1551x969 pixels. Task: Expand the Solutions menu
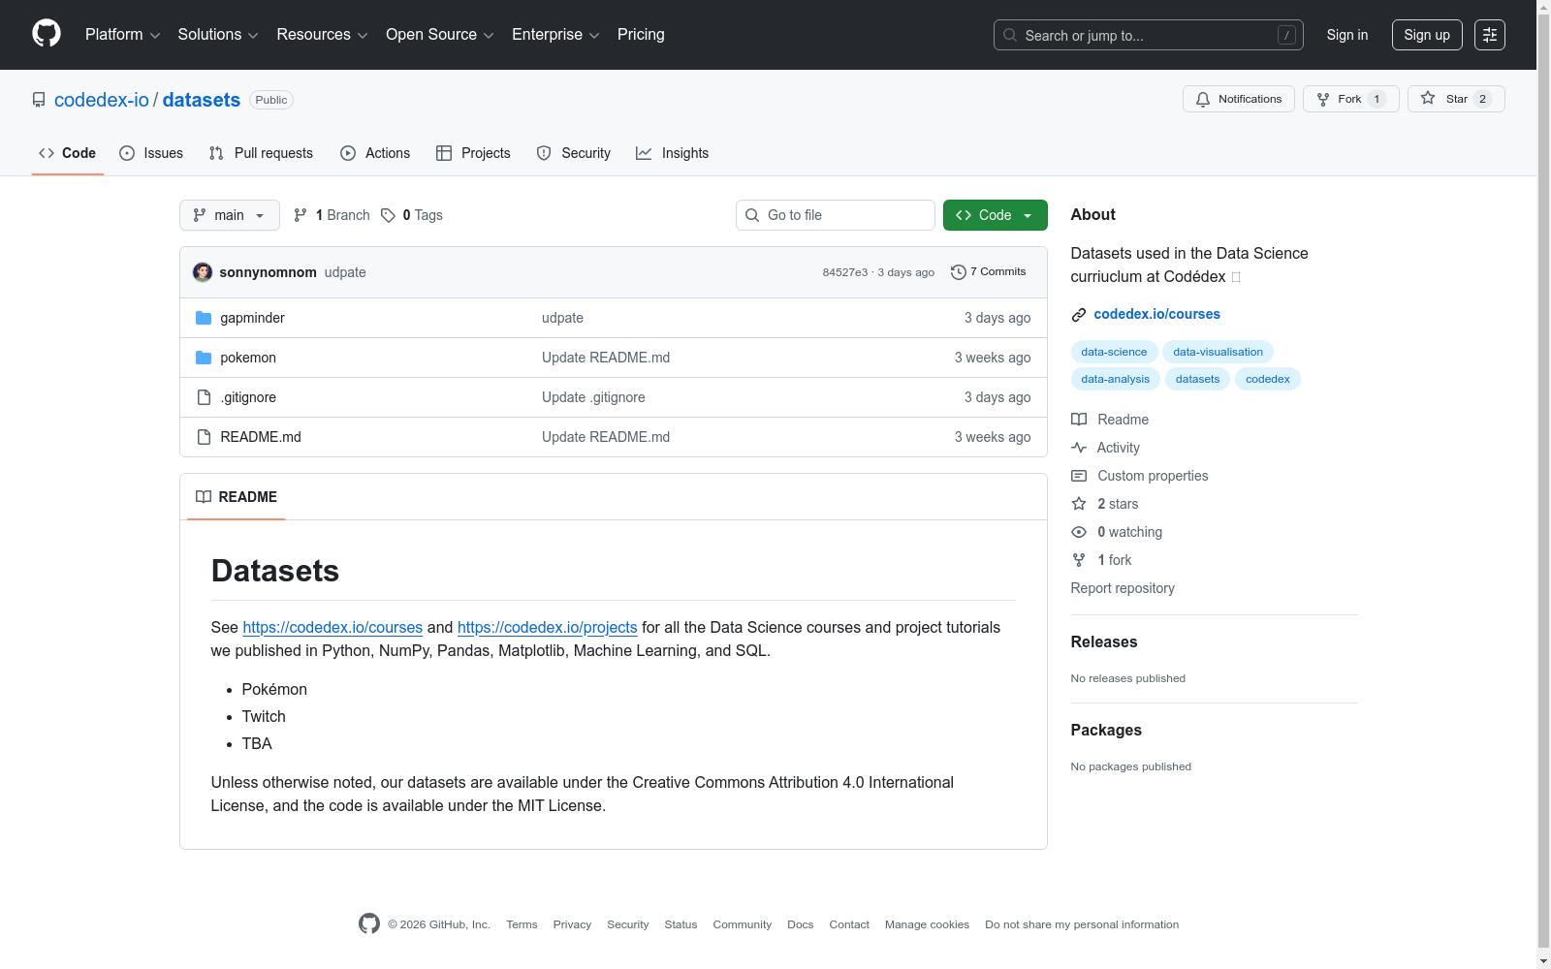tap(218, 35)
